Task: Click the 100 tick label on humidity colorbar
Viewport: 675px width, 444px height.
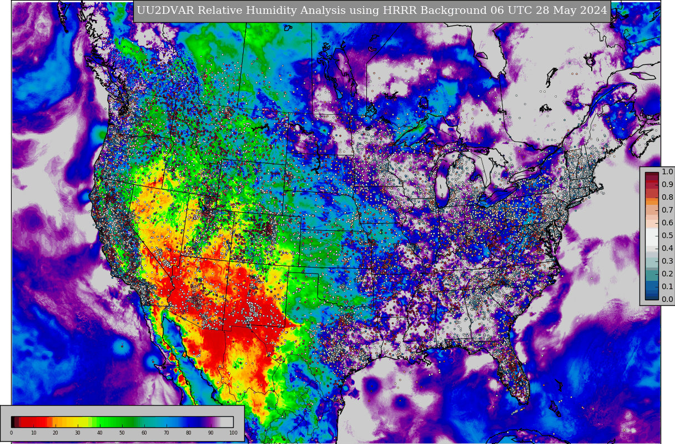Action: 233,433
